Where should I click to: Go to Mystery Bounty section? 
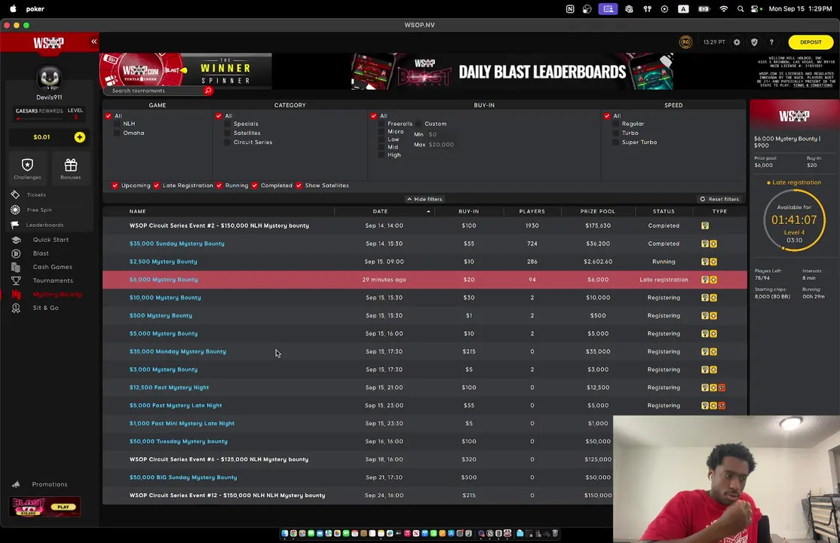57,293
